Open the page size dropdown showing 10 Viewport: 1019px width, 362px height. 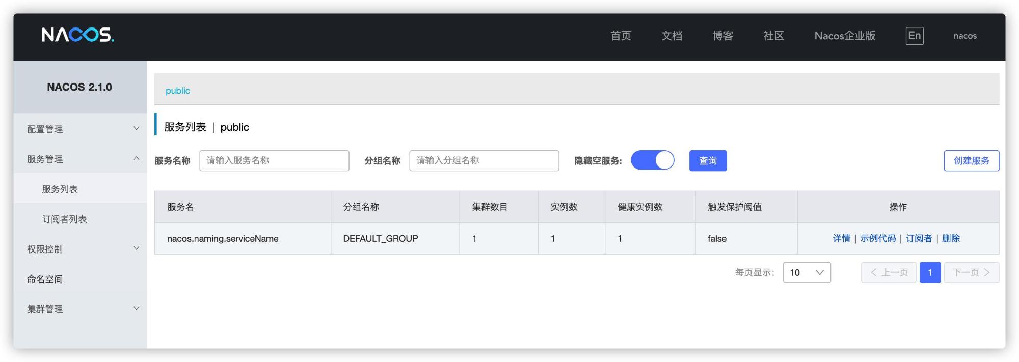(807, 272)
